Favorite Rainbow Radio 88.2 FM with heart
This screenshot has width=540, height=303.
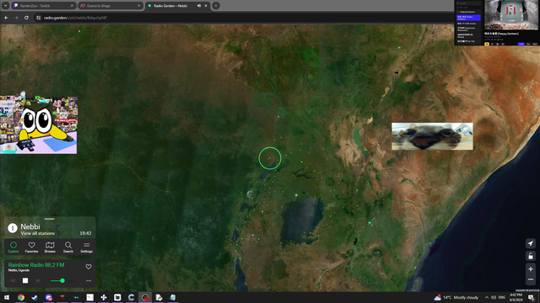89,267
